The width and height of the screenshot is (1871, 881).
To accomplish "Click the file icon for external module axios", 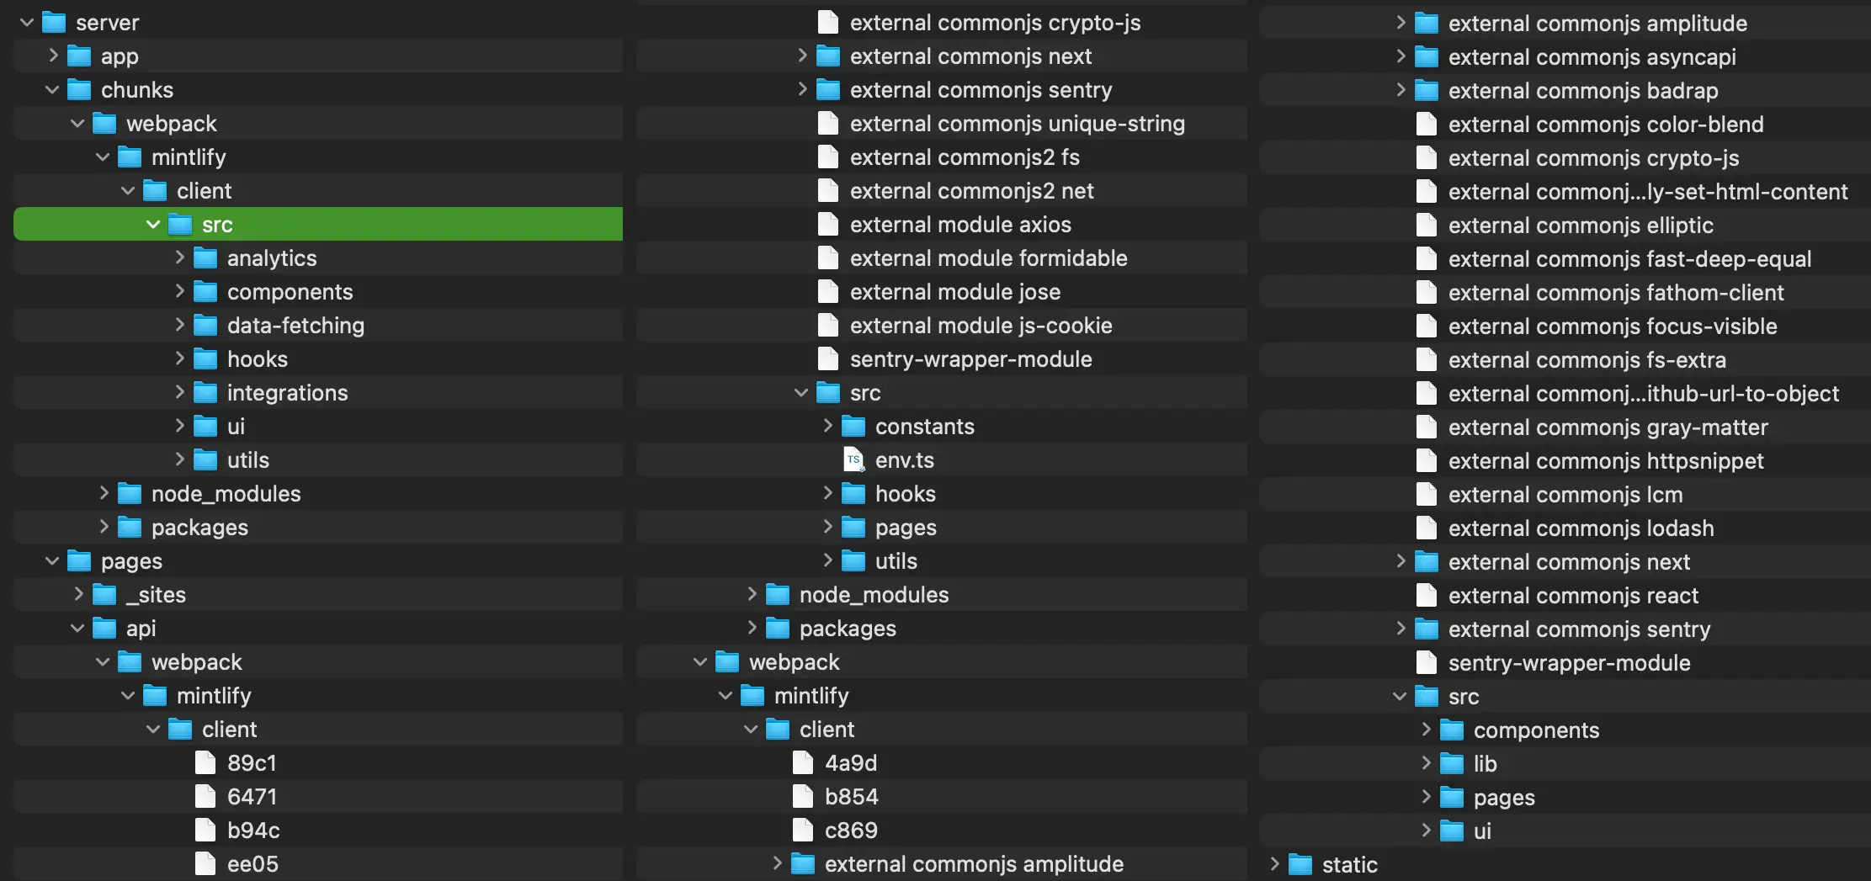I will tap(828, 224).
